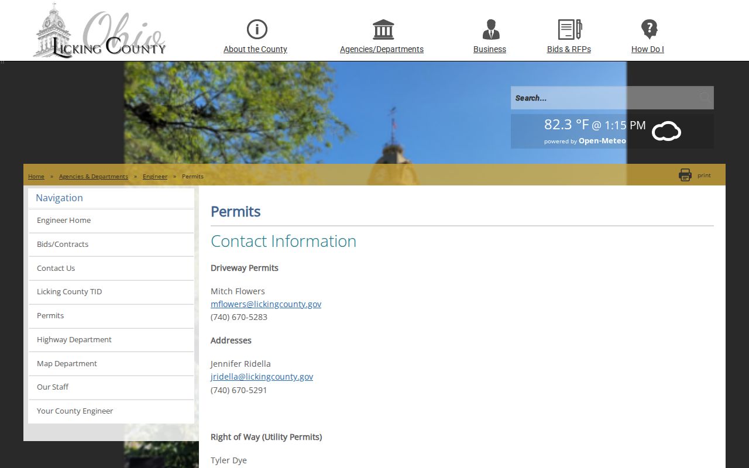Open Contact Us in the sidebar

tap(111, 269)
